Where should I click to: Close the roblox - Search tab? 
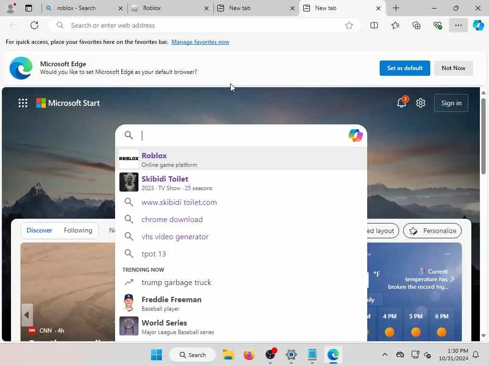(x=120, y=9)
